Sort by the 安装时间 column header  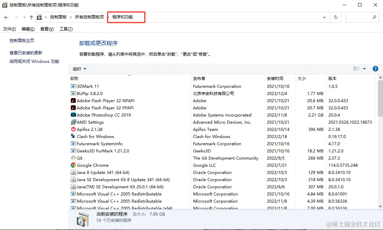280,79
